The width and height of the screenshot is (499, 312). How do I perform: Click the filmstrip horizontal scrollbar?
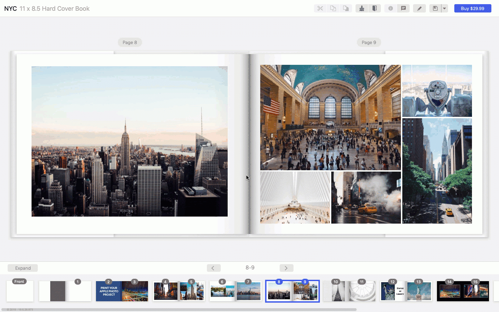[x=179, y=310]
